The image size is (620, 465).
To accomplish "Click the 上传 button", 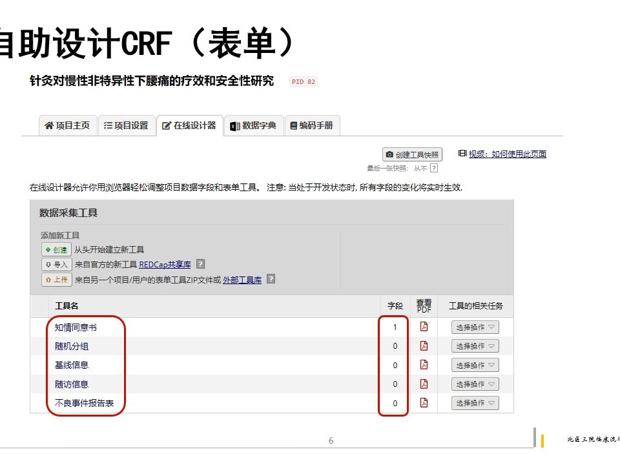I will (x=56, y=279).
